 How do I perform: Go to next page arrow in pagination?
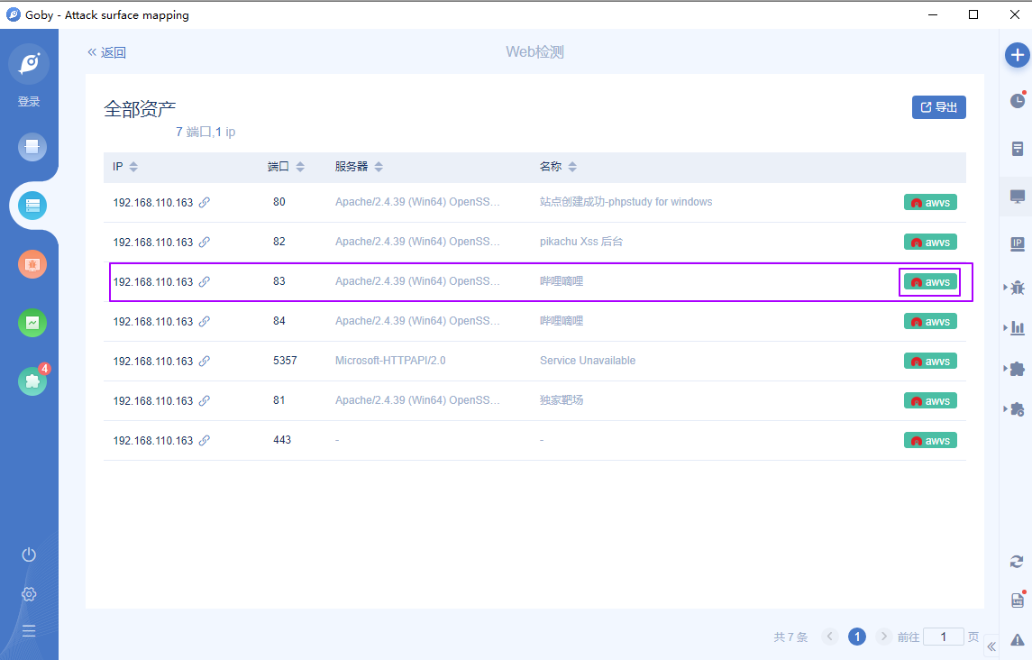(x=884, y=637)
